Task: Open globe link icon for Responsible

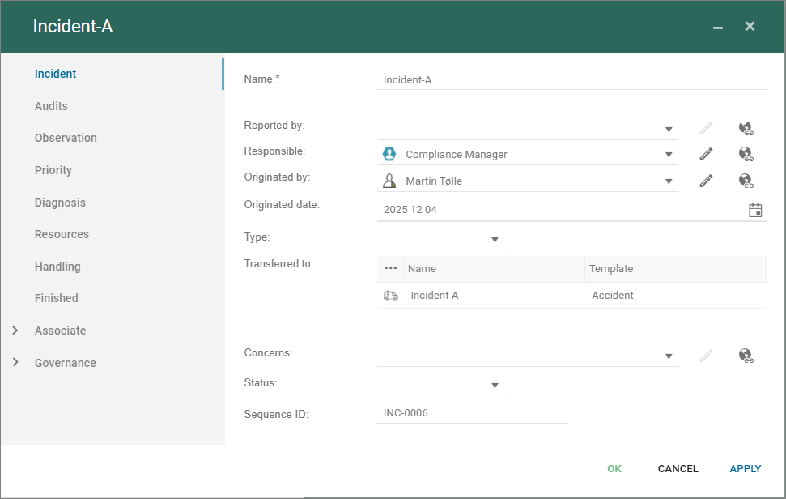Action: tap(746, 154)
